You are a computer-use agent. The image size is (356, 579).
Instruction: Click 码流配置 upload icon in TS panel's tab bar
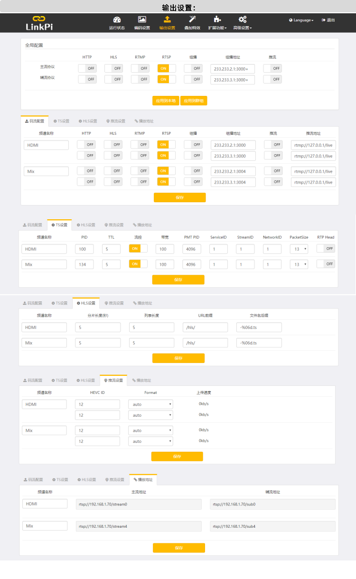pyautogui.click(x=25, y=225)
